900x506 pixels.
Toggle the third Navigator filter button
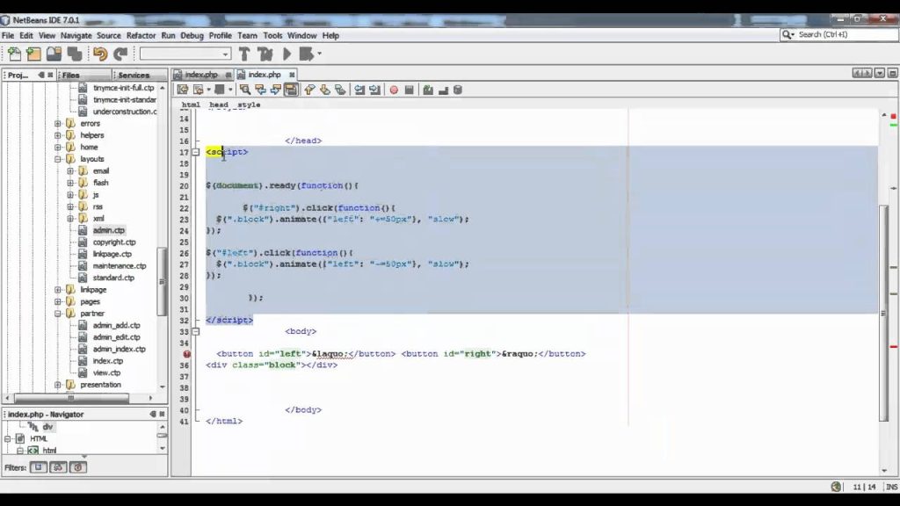[x=78, y=467]
